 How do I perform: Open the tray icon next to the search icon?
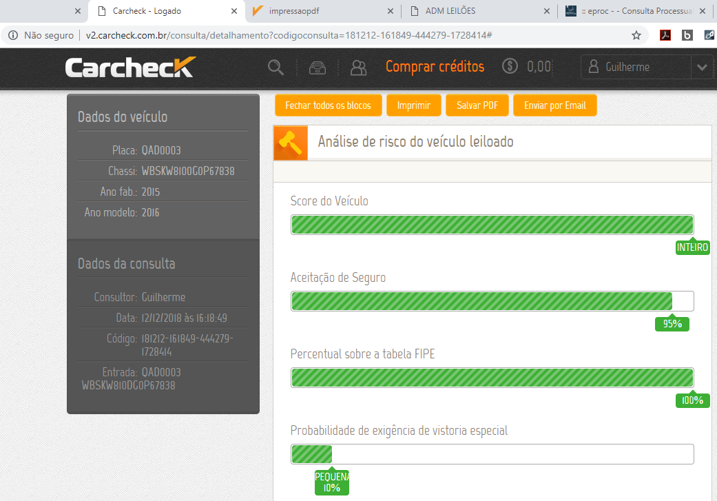[x=318, y=68]
